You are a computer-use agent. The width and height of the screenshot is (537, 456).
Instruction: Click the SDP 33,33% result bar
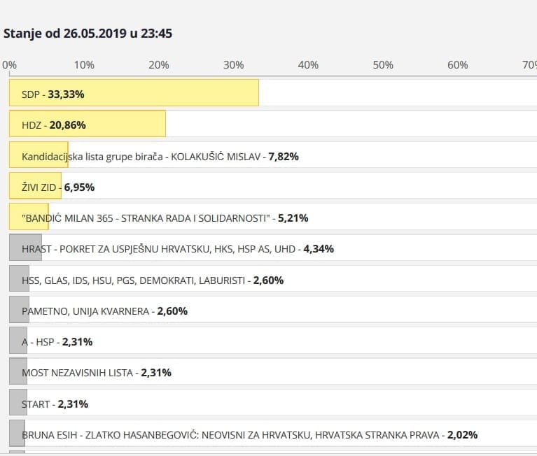134,93
